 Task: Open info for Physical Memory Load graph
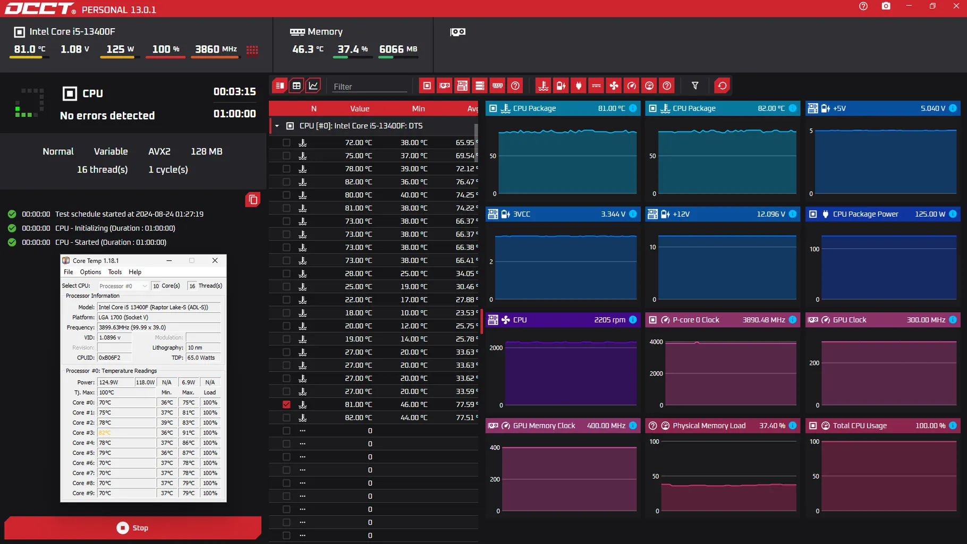click(x=793, y=425)
